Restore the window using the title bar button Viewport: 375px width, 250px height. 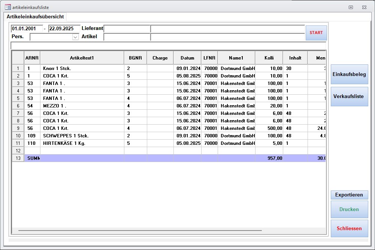pyautogui.click(x=351, y=7)
